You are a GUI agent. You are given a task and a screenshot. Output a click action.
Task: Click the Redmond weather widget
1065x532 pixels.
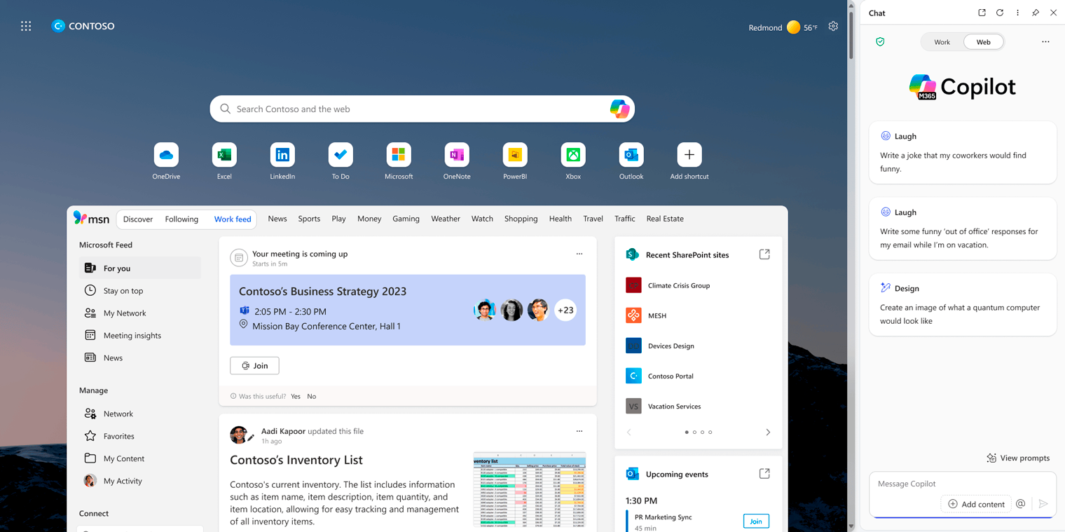[x=783, y=27]
